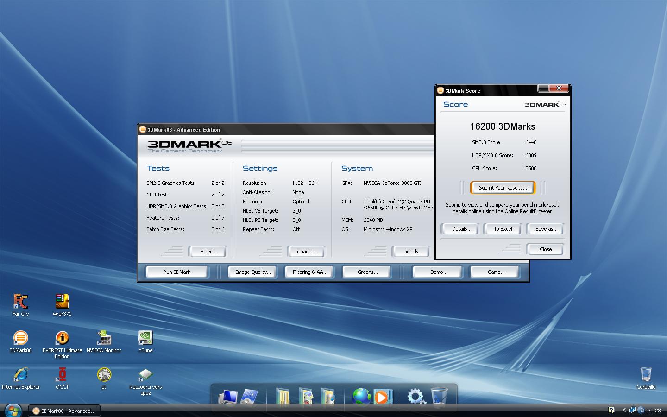
Task: Start the benchmark with Run 3DMark
Action: coord(176,272)
